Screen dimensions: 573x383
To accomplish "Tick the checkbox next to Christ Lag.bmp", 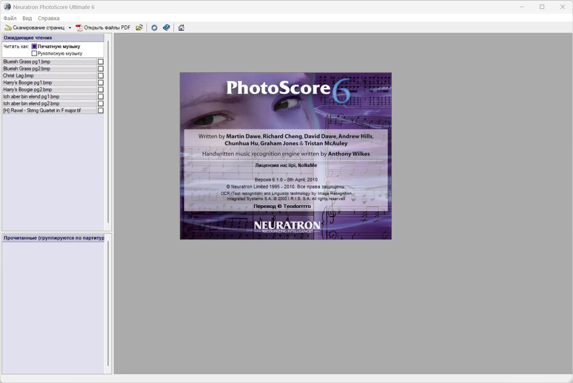I will coord(101,76).
